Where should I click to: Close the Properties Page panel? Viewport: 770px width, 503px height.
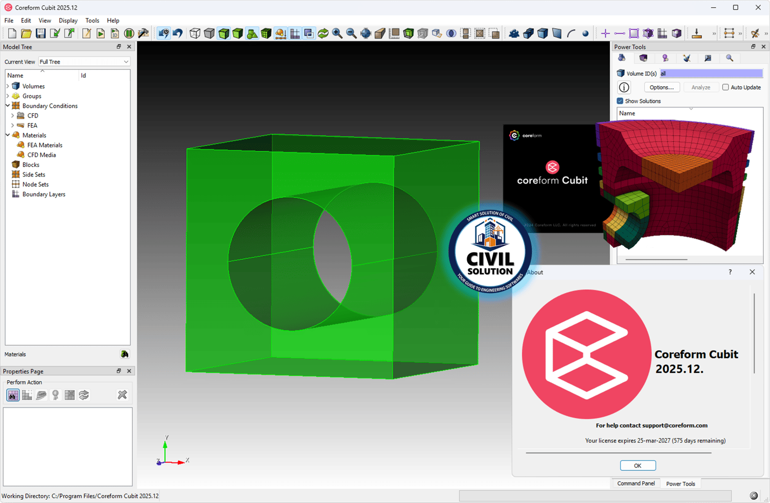click(x=129, y=371)
